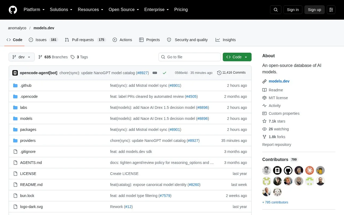This screenshot has width=344, height=215.
Task: Click the tag icon next to 3 Tags
Action: (73, 57)
